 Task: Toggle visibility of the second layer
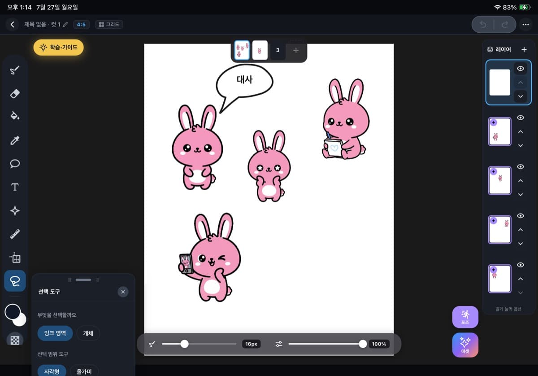521,118
